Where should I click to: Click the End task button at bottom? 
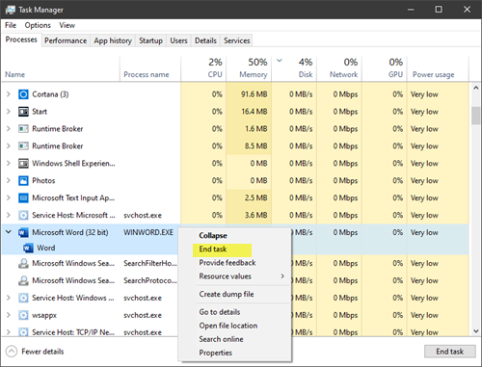449,352
